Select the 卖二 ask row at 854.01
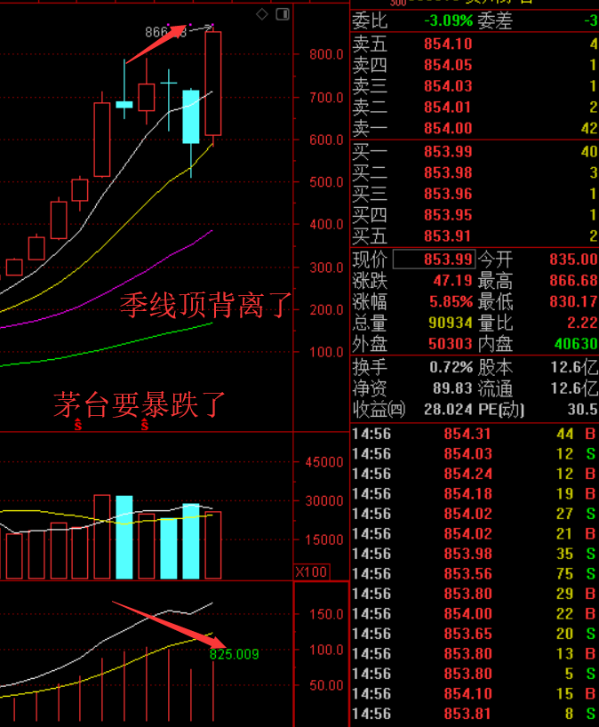Screen dimensions: 599x727 tap(475, 108)
